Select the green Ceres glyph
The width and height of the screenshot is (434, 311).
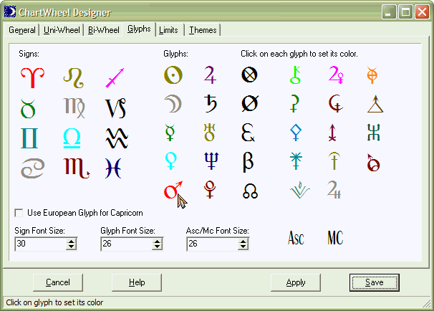tap(294, 104)
